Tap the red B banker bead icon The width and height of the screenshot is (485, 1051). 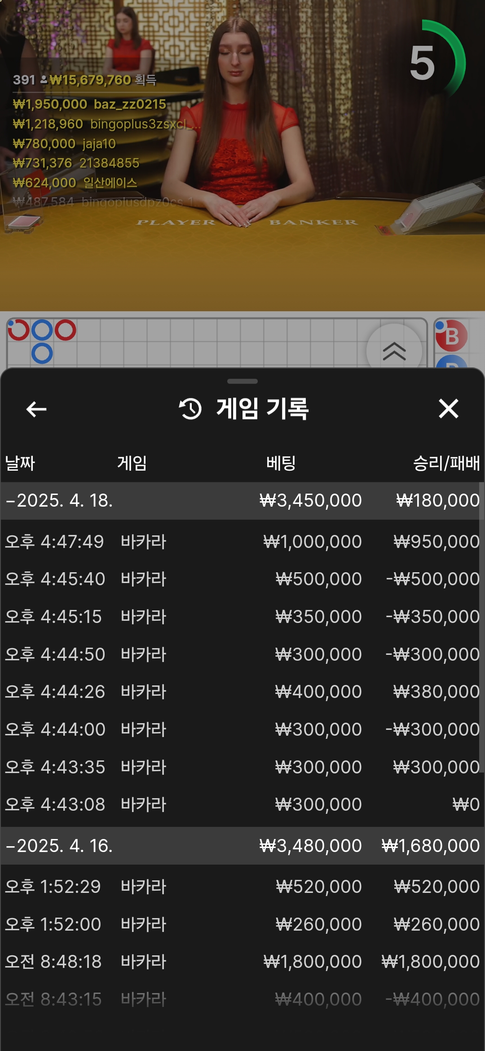coord(452,336)
